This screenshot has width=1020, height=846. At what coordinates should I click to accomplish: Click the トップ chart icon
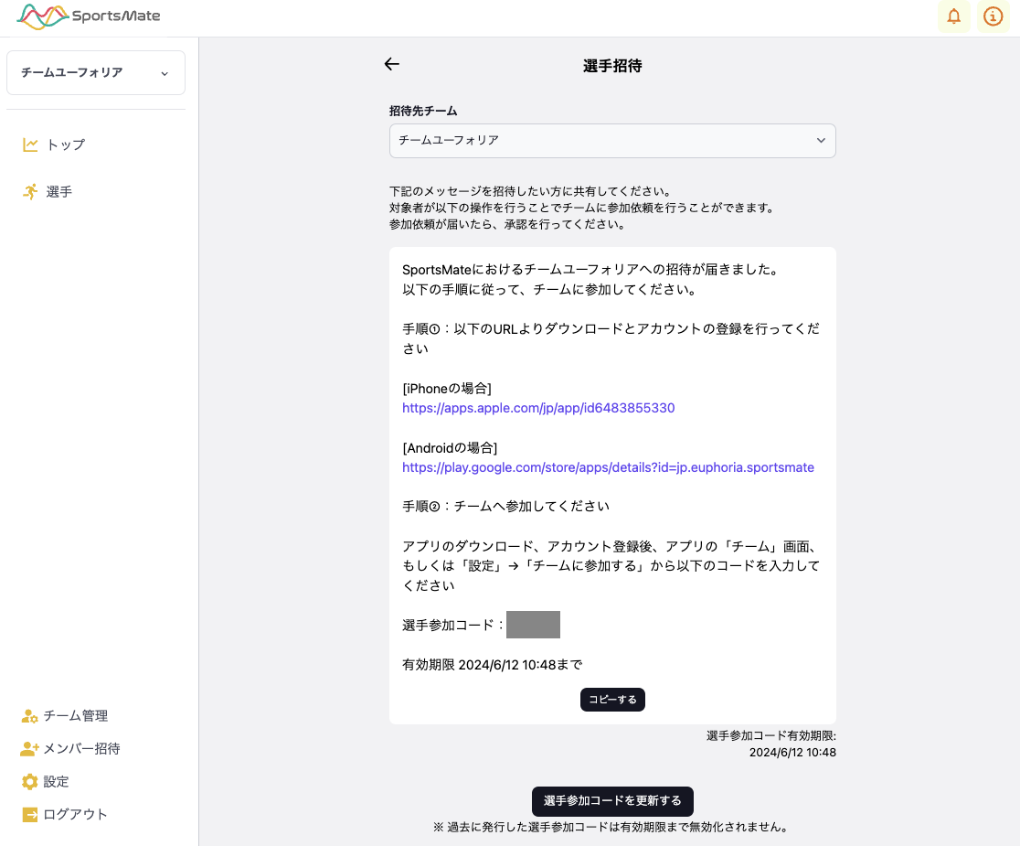tap(30, 145)
